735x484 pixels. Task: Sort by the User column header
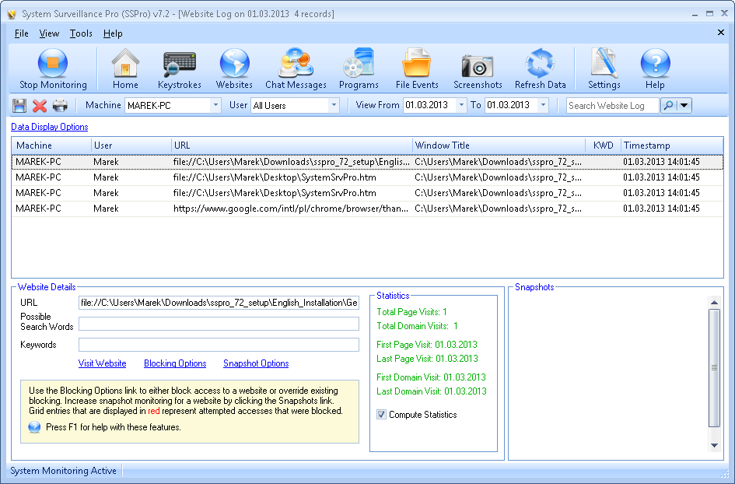point(131,146)
